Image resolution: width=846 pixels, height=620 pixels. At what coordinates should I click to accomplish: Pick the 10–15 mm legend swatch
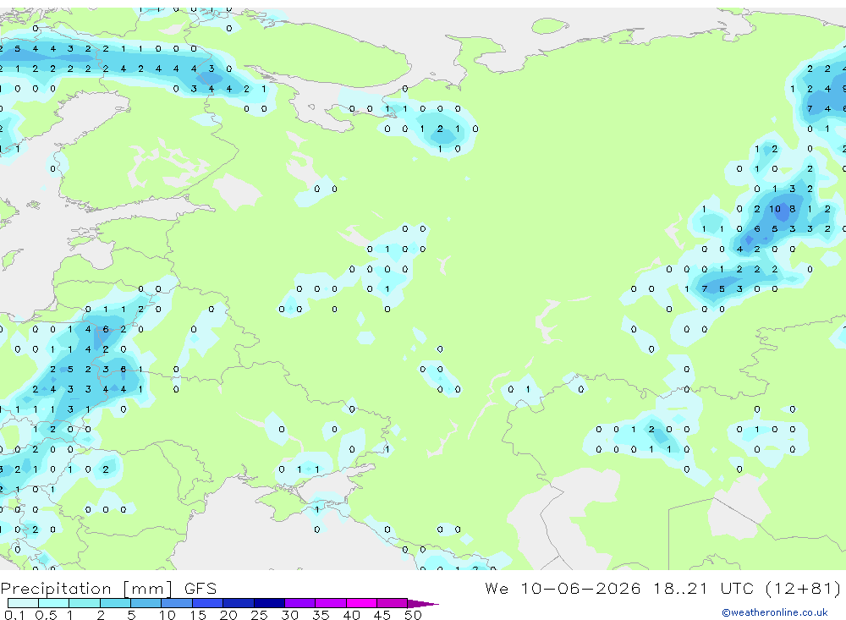(177, 603)
